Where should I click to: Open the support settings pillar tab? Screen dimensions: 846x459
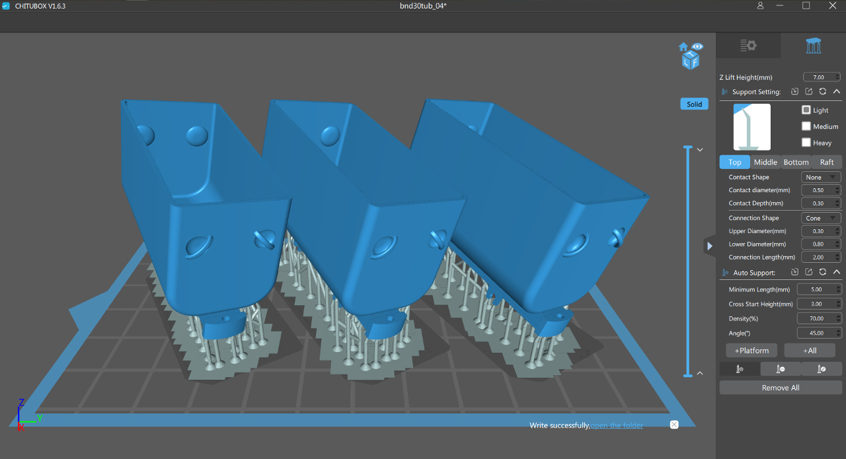point(814,46)
